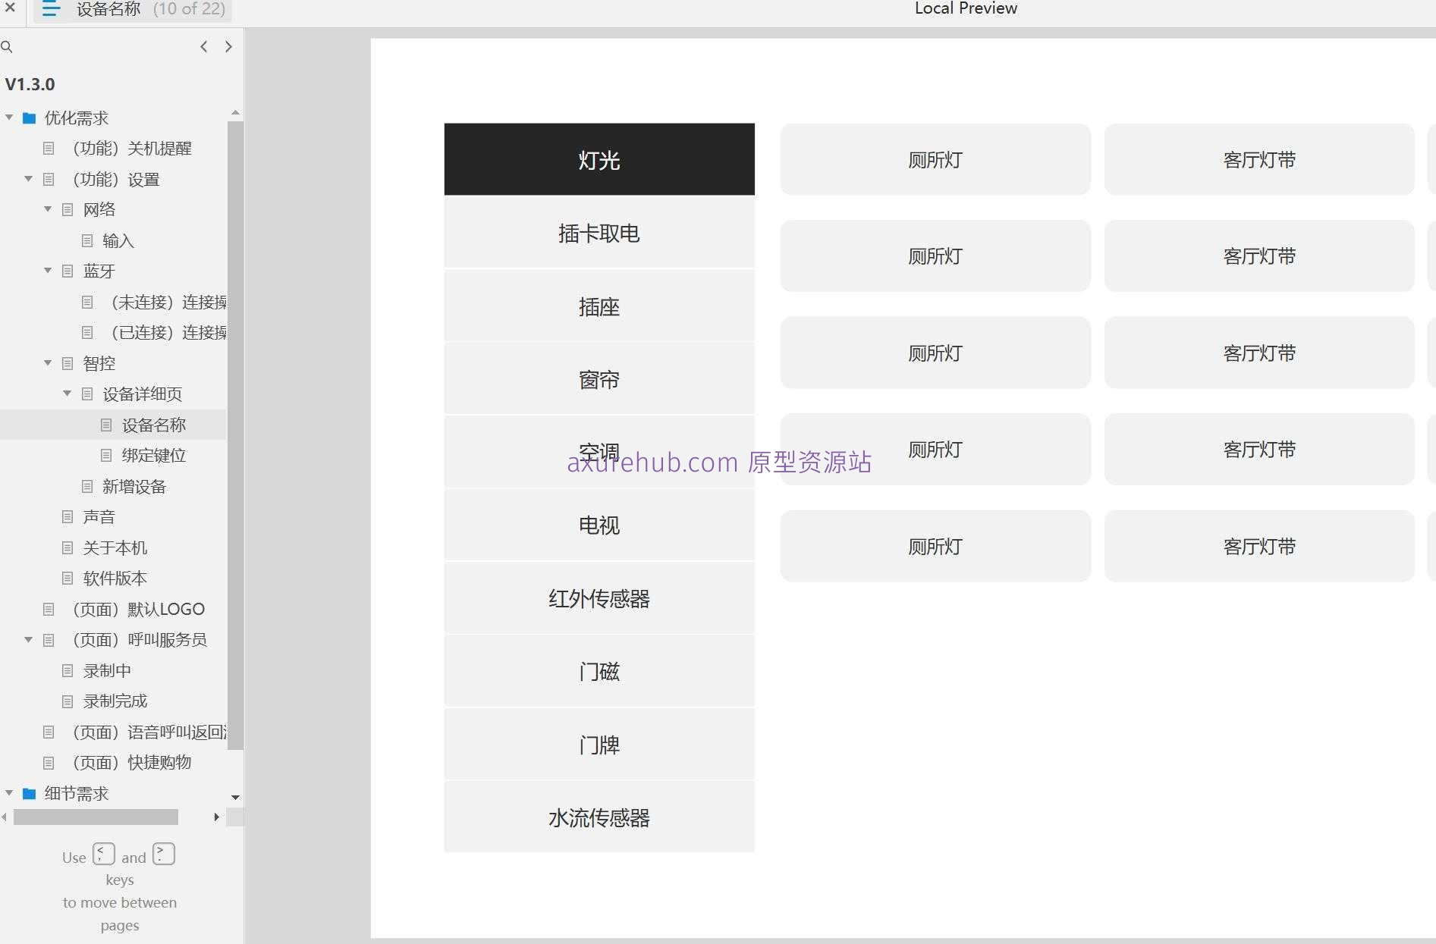1436x944 pixels.
Task: Open the 关于本机 page in the tree
Action: click(115, 547)
